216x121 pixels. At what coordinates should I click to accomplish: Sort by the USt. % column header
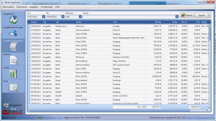(x=183, y=22)
